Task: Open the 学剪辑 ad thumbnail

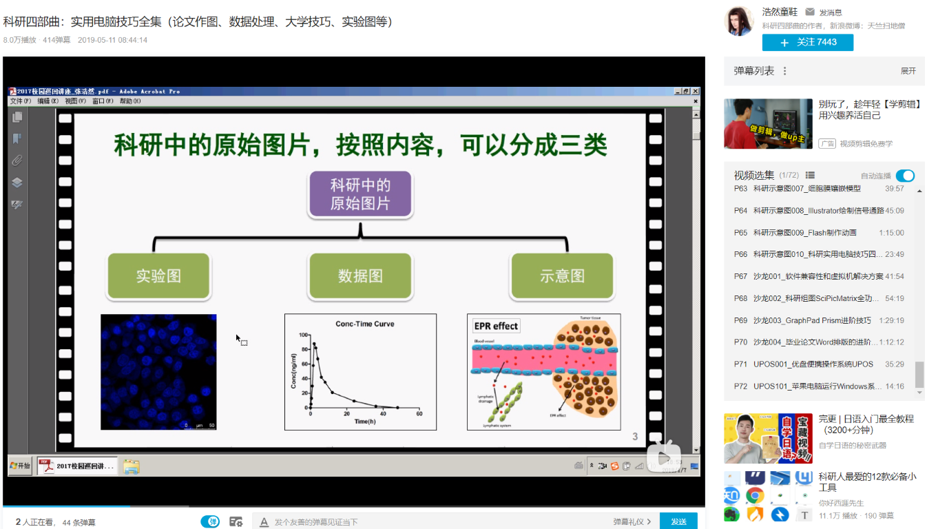Action: pyautogui.click(x=768, y=124)
